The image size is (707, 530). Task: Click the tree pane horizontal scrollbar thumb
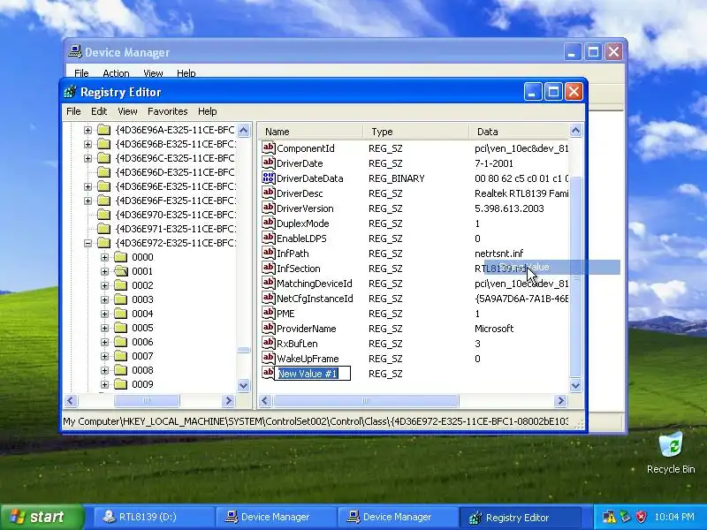pyautogui.click(x=147, y=400)
